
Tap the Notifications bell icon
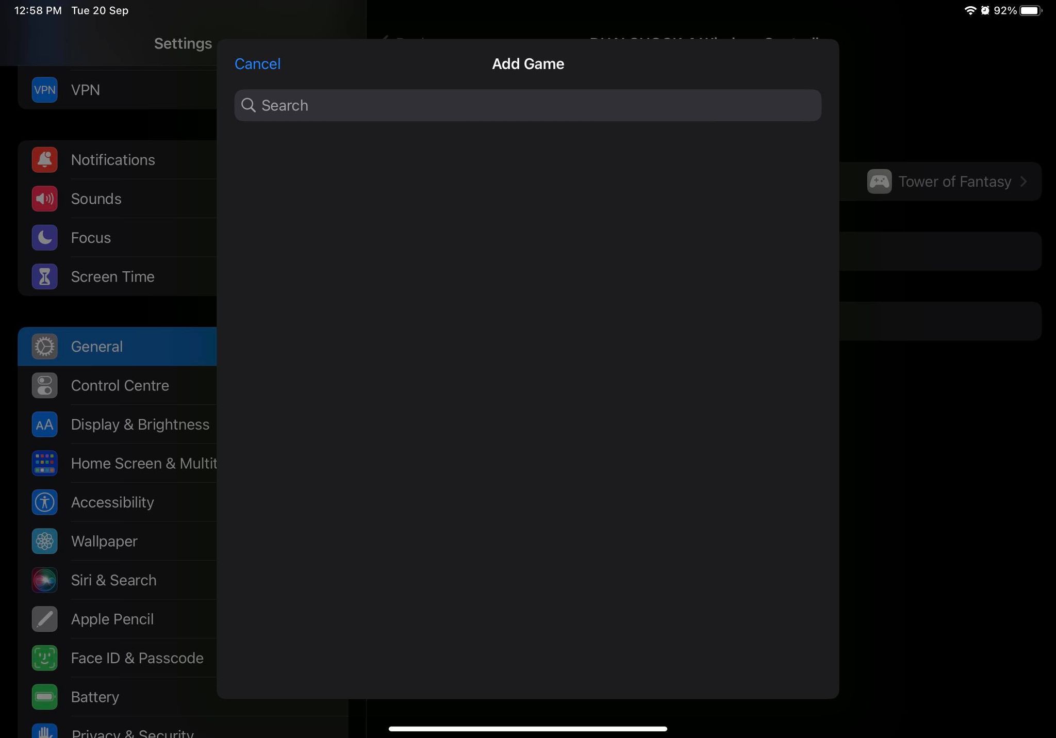pyautogui.click(x=44, y=160)
